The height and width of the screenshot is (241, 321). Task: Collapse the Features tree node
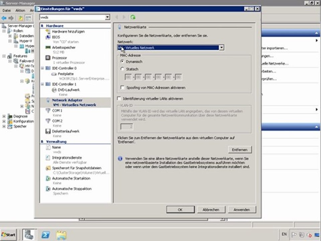[4, 56]
